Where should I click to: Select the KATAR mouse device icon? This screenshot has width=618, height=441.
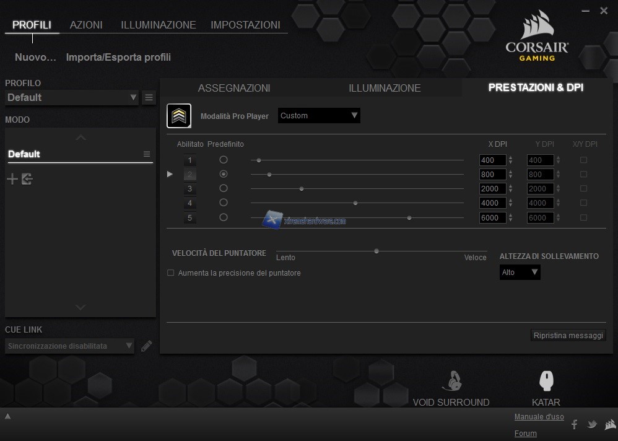coord(546,382)
